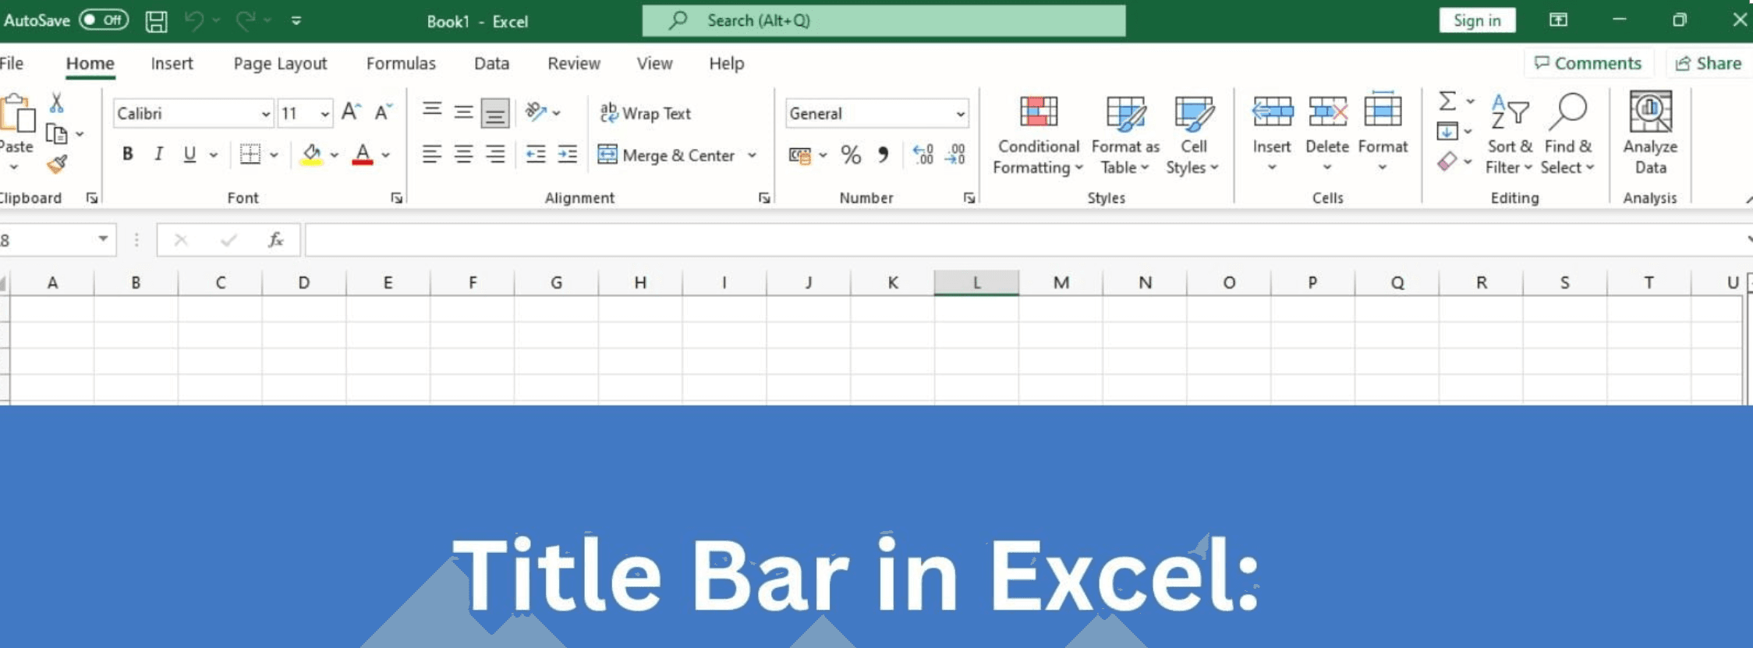Viewport: 1753px width, 648px height.
Task: Click the AutoSum sigma icon
Action: point(1447,101)
